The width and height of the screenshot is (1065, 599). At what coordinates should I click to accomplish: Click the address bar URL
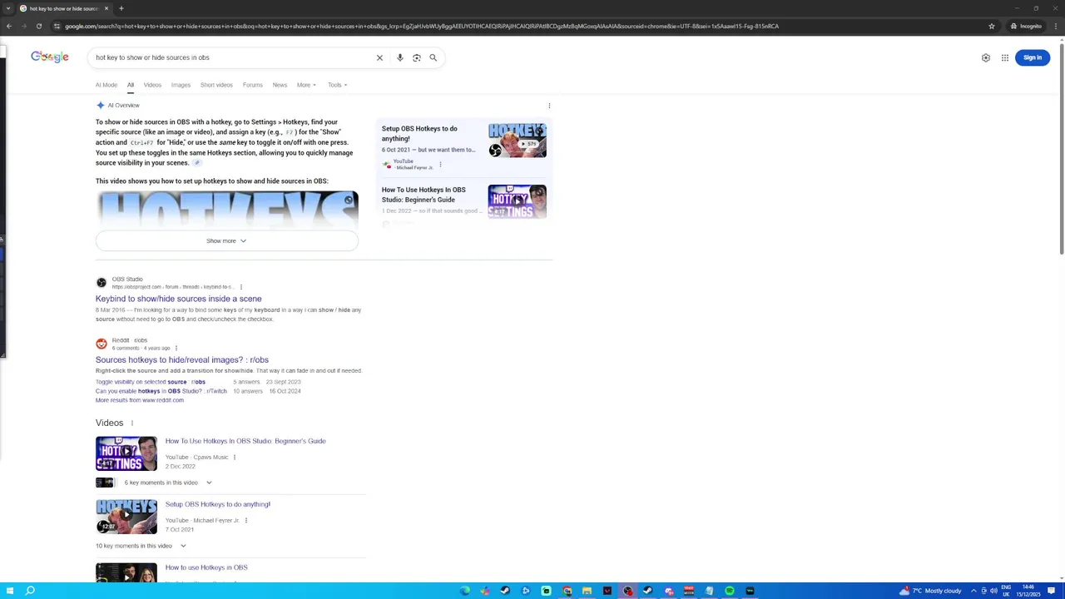(x=421, y=26)
